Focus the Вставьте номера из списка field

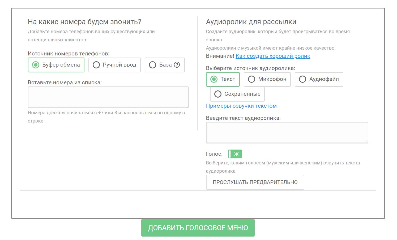[108, 97]
